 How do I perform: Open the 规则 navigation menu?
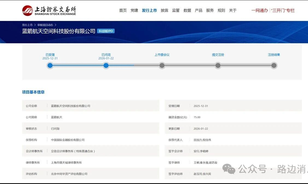point(221,10)
